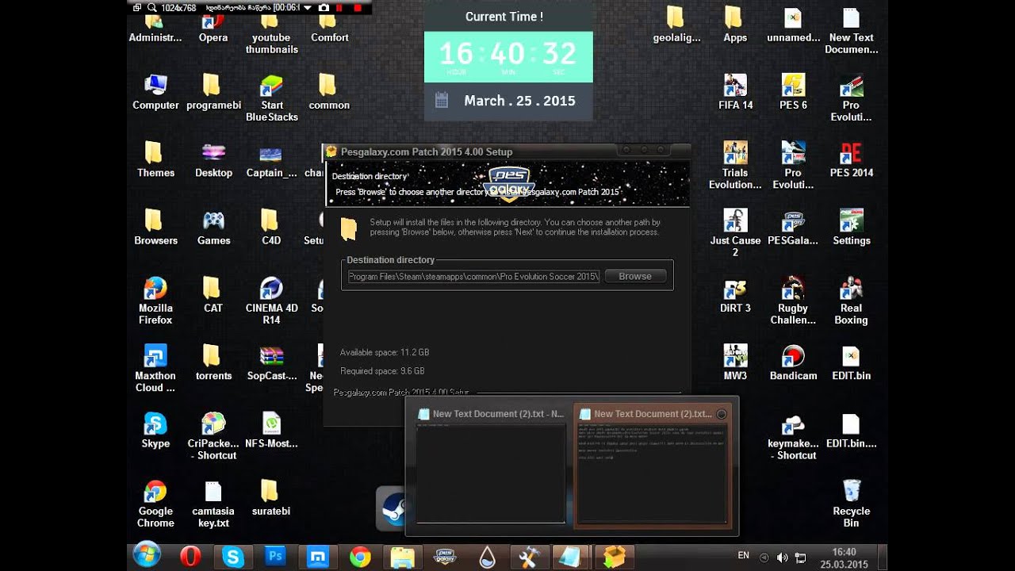The width and height of the screenshot is (1015, 571).
Task: Click the 1024x768 resolution text
Action: pos(179,7)
